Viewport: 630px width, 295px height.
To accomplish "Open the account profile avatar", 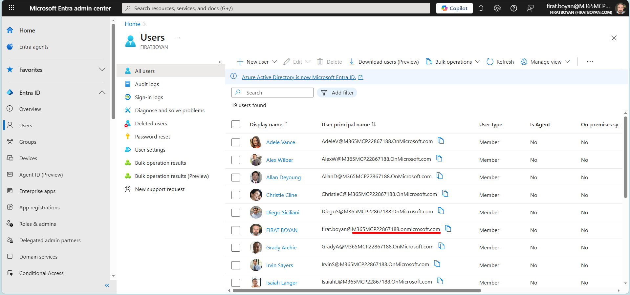I will point(620,8).
